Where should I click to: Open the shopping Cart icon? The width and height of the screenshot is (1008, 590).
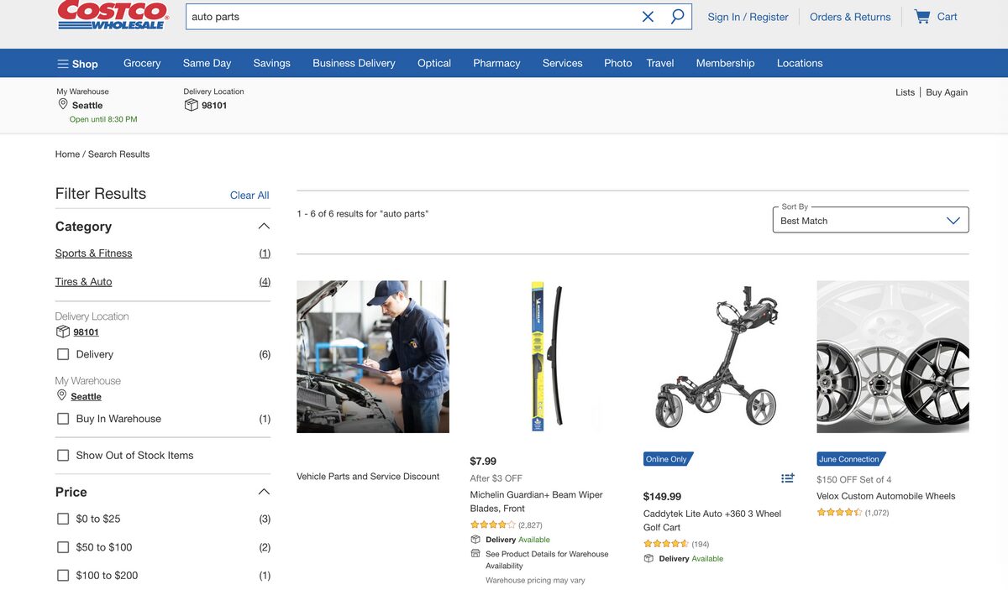tap(921, 17)
